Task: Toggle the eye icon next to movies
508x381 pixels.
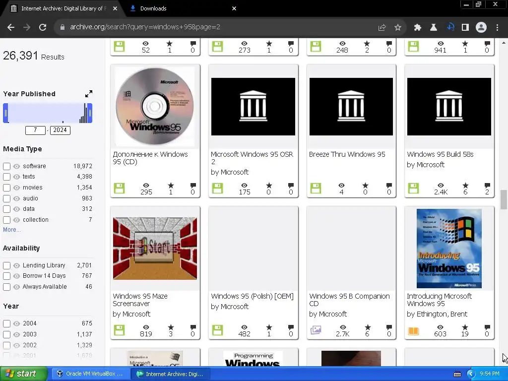Action: point(16,188)
